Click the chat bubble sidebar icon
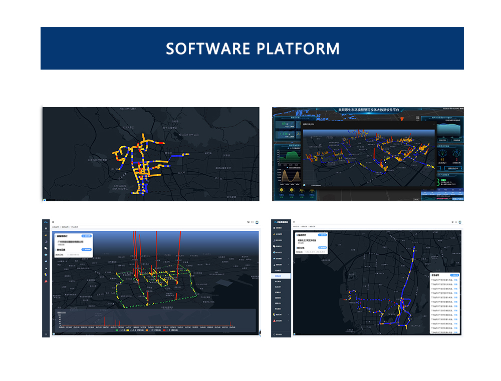This screenshot has height=381, width=501. click(46, 248)
